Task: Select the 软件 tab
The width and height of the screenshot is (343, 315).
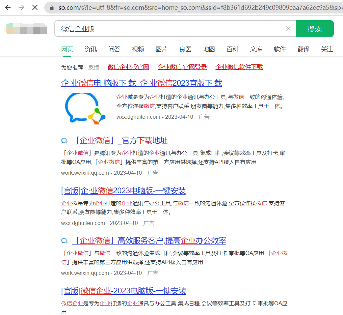Action: [x=280, y=49]
